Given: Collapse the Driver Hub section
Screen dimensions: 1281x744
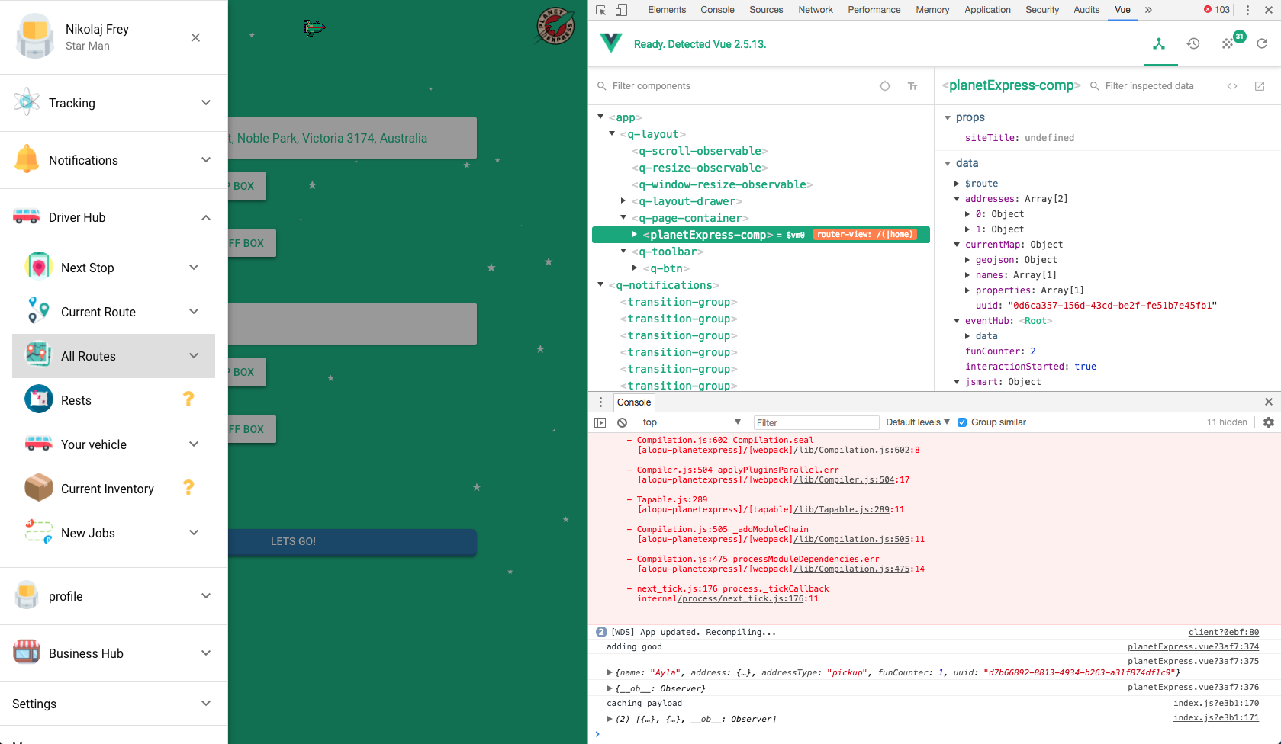Looking at the screenshot, I should [205, 217].
